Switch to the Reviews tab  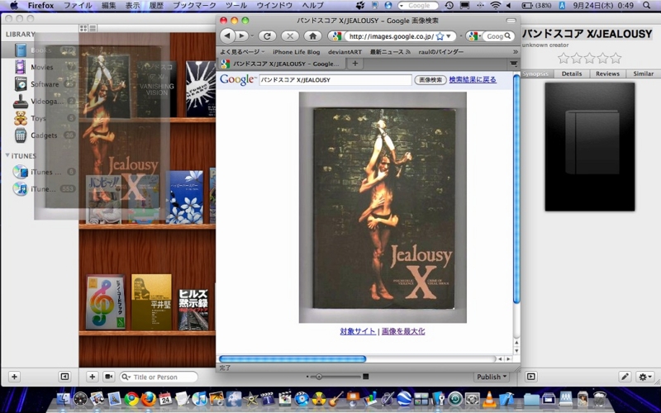(607, 74)
